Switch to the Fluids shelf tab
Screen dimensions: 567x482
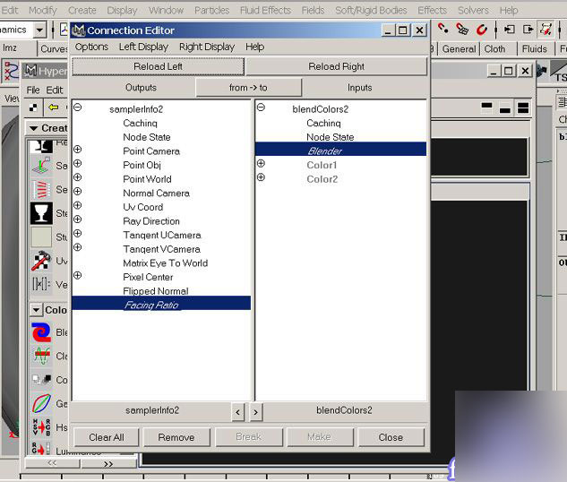pos(535,48)
